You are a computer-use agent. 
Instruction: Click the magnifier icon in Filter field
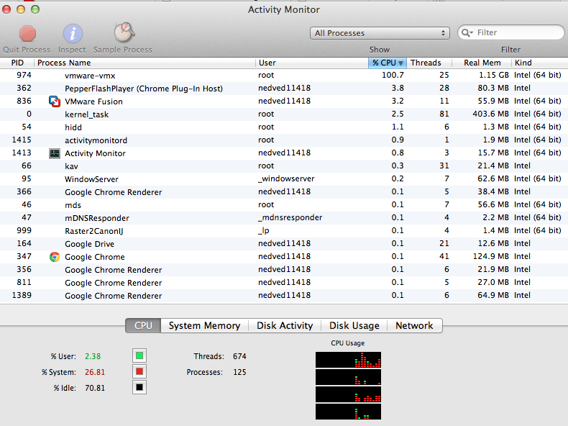point(467,32)
